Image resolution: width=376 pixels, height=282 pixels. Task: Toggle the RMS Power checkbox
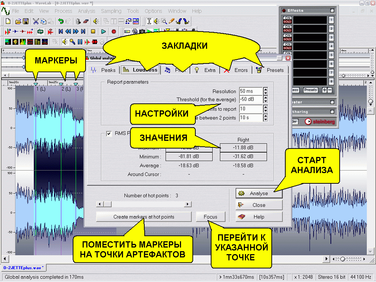[x=109, y=133]
